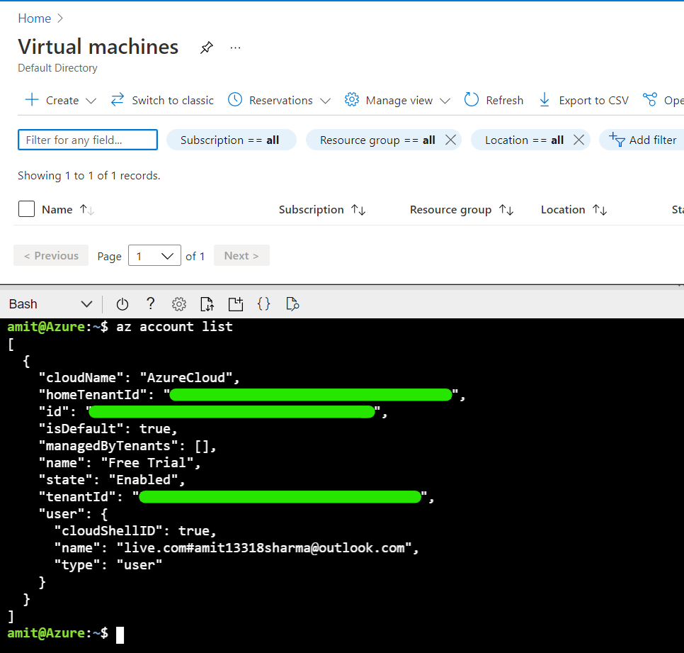Remove the Resource group filter
The image size is (684, 653).
click(x=450, y=140)
